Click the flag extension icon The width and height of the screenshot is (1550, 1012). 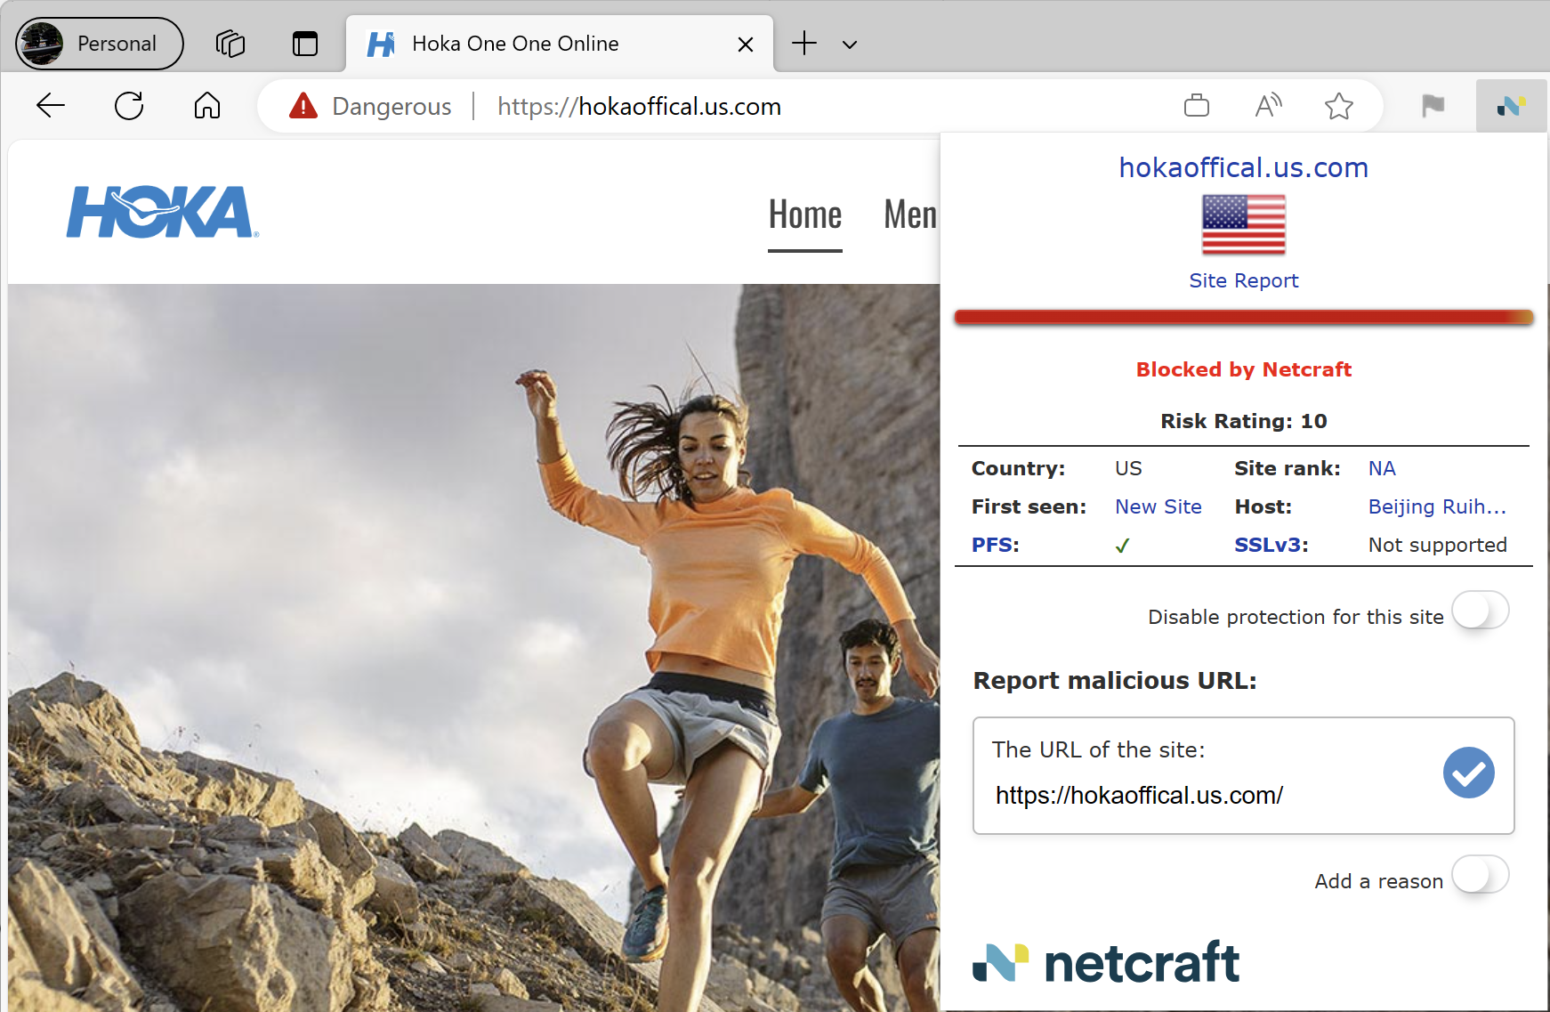(x=1433, y=106)
